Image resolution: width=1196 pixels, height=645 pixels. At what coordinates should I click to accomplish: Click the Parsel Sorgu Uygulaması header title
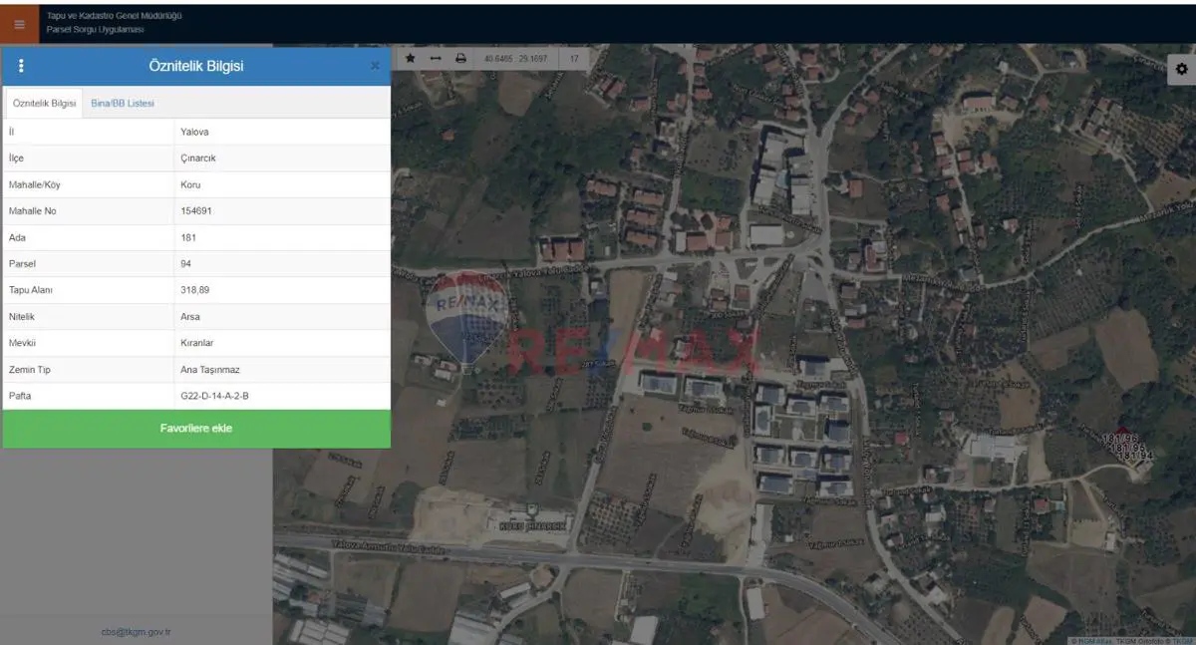(x=95, y=30)
